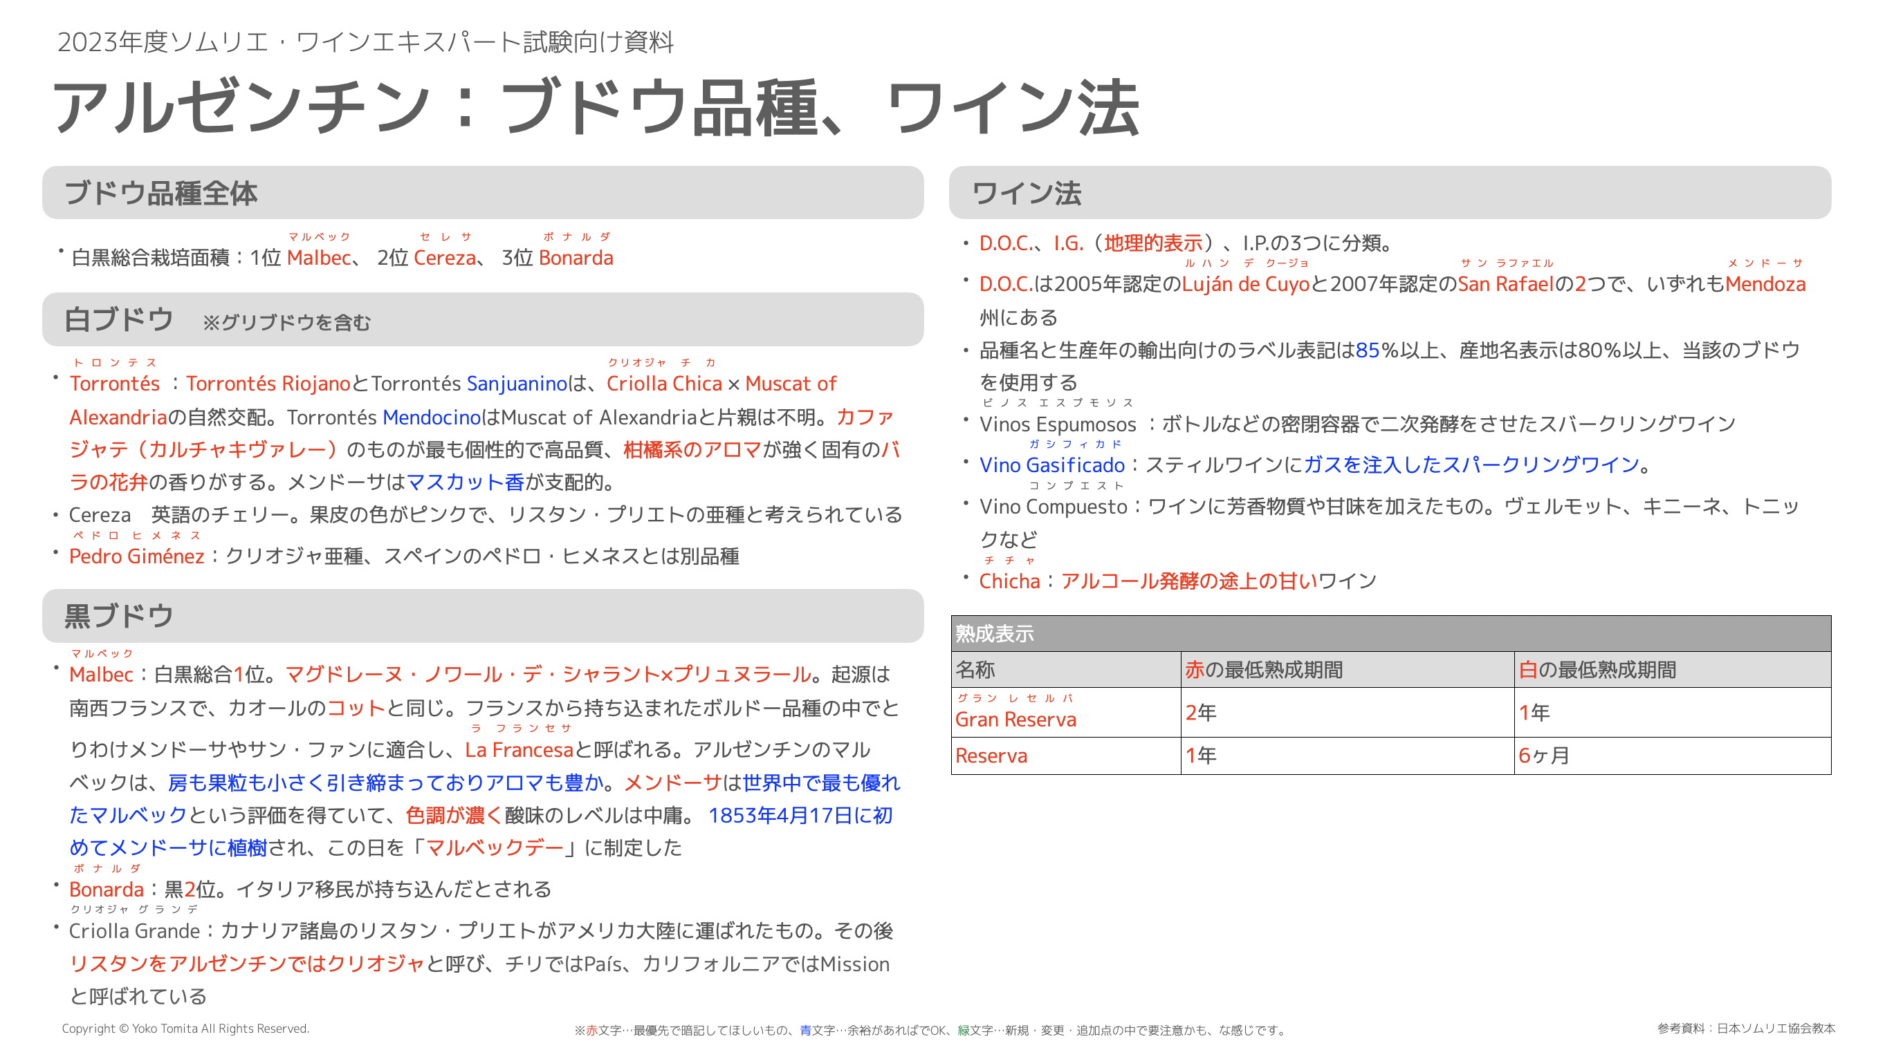Click the blue date 1853年4月17日に初
This screenshot has height=1059, width=1894.
click(800, 816)
